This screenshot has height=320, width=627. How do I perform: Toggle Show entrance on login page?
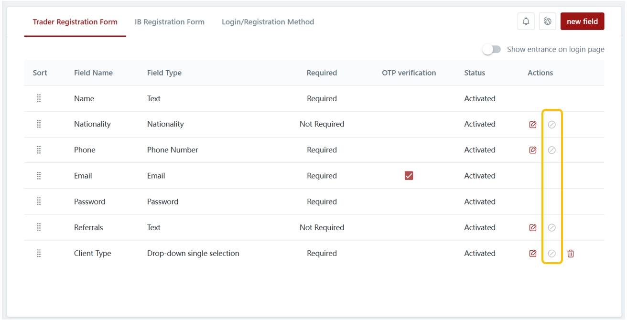click(x=492, y=50)
